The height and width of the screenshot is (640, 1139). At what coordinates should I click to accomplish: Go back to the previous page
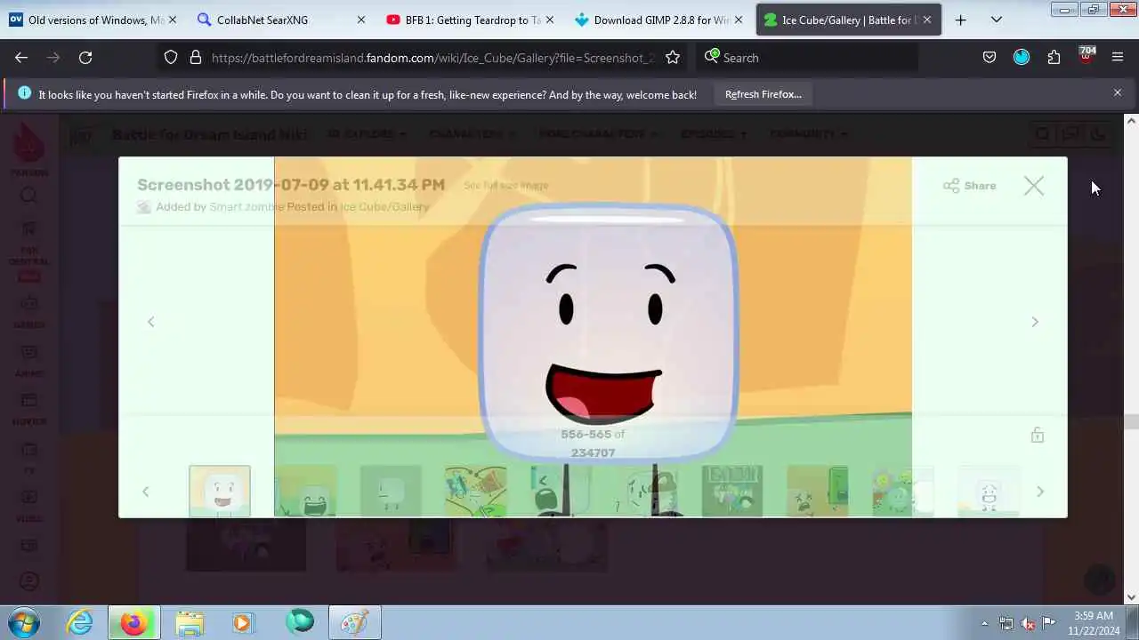tap(21, 57)
